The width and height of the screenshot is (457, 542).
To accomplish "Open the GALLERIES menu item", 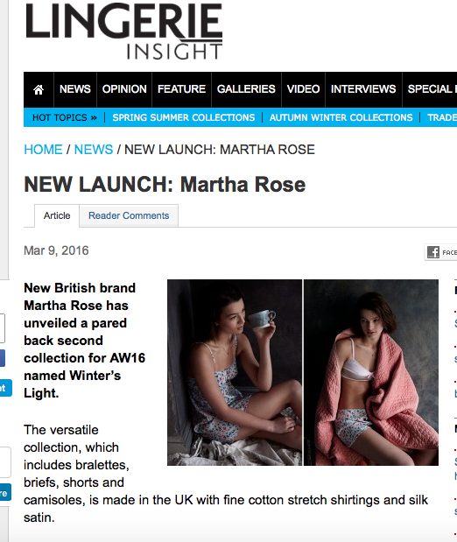I will pos(246,89).
